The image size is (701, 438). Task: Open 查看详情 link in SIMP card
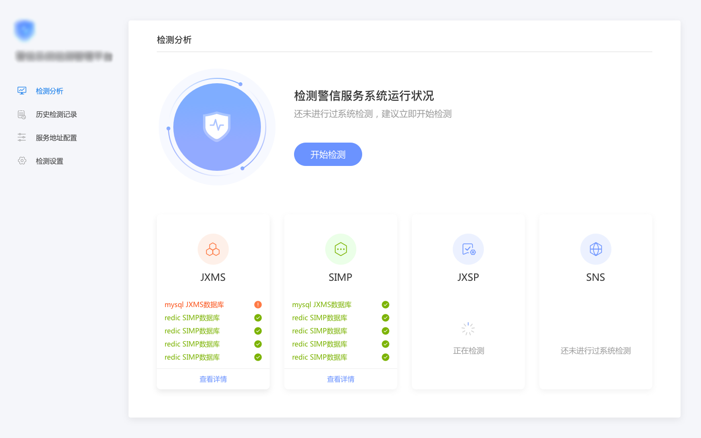coord(341,379)
